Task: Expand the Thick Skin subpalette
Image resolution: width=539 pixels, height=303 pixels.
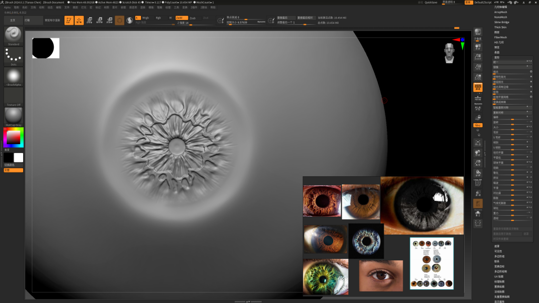Action: [x=500, y=27]
